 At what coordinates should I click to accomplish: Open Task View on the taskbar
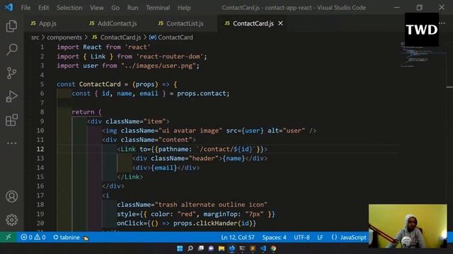[x=201, y=248]
